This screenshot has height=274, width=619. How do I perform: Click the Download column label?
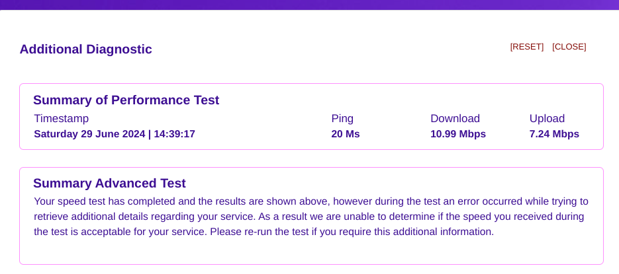pyautogui.click(x=455, y=119)
